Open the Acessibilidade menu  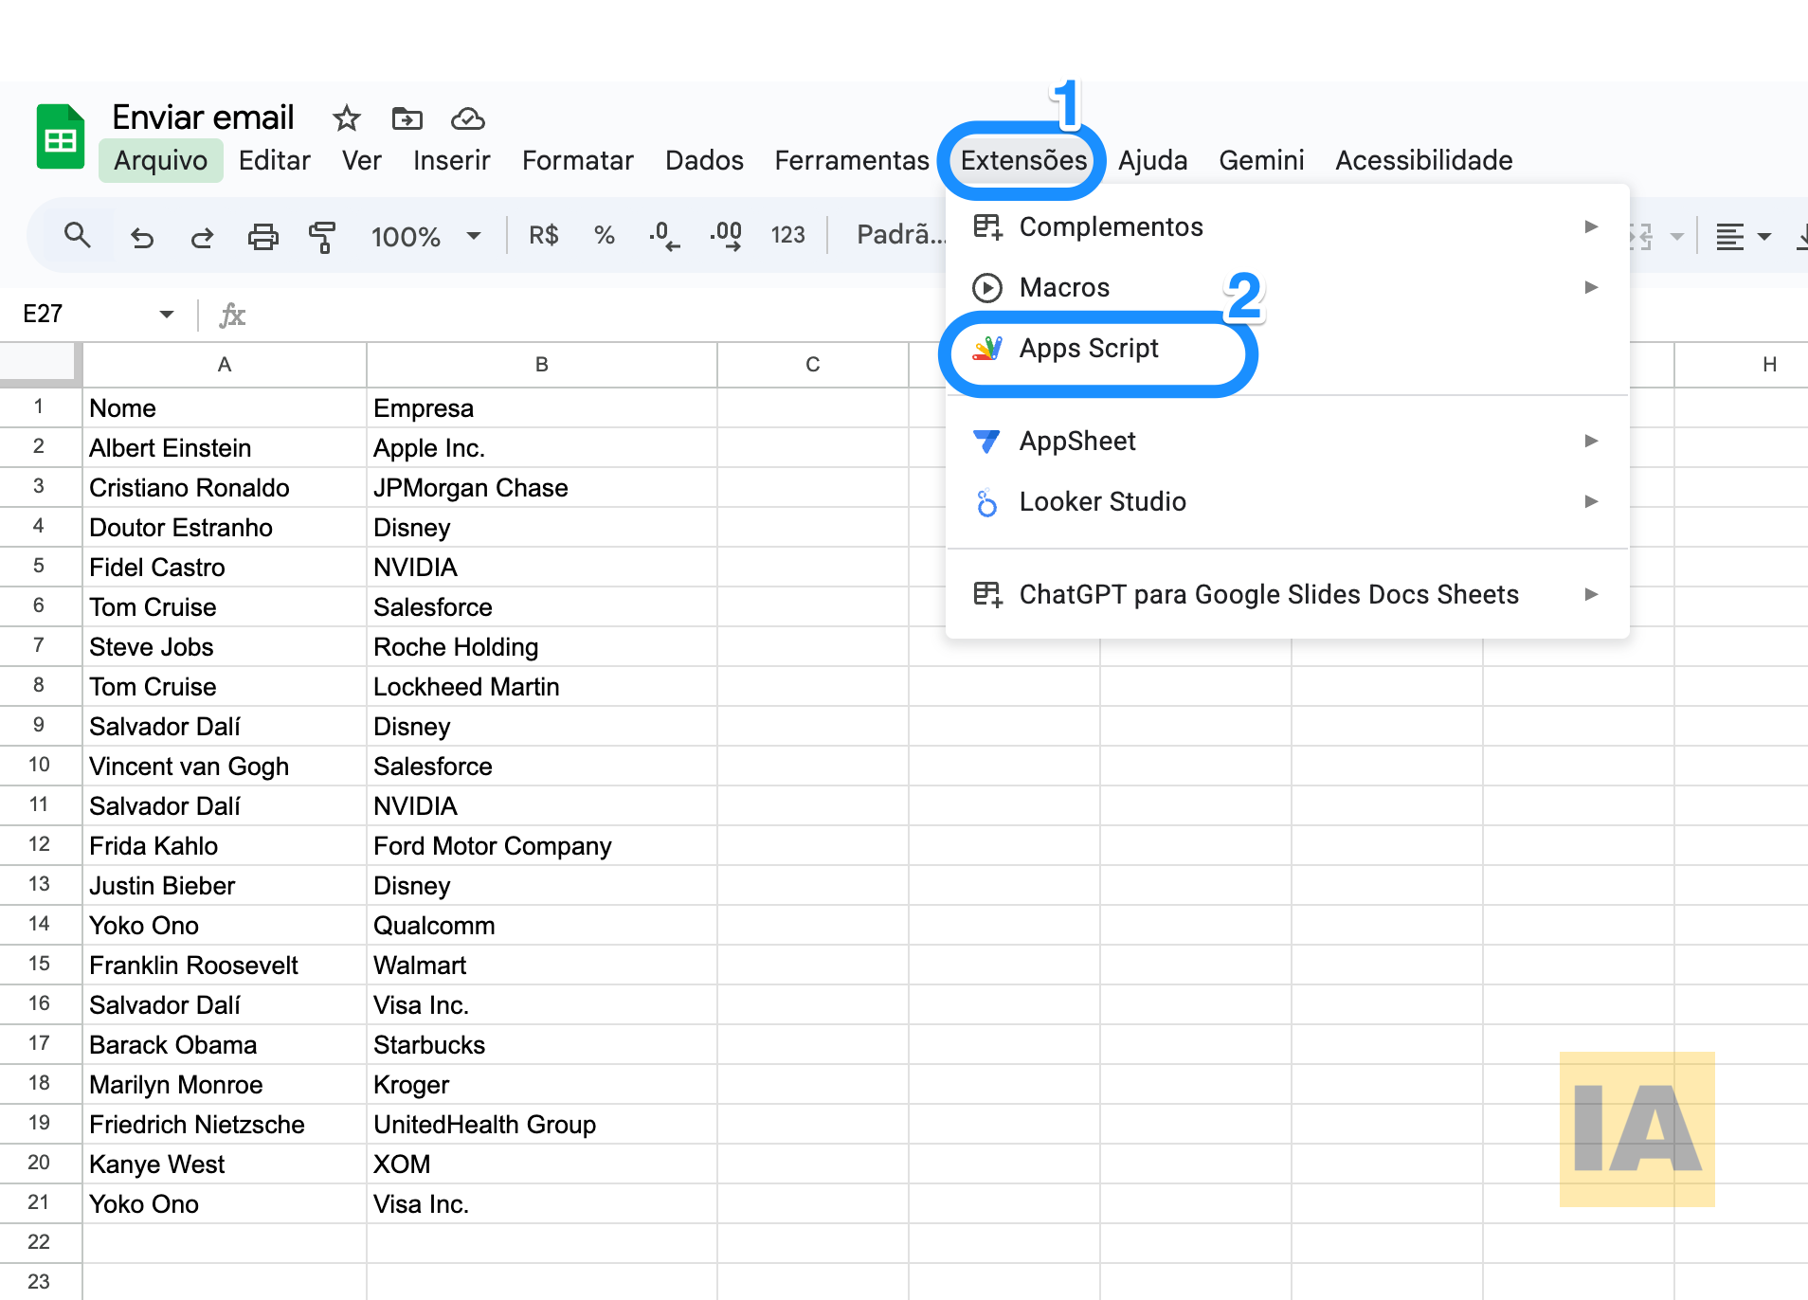1423,160
